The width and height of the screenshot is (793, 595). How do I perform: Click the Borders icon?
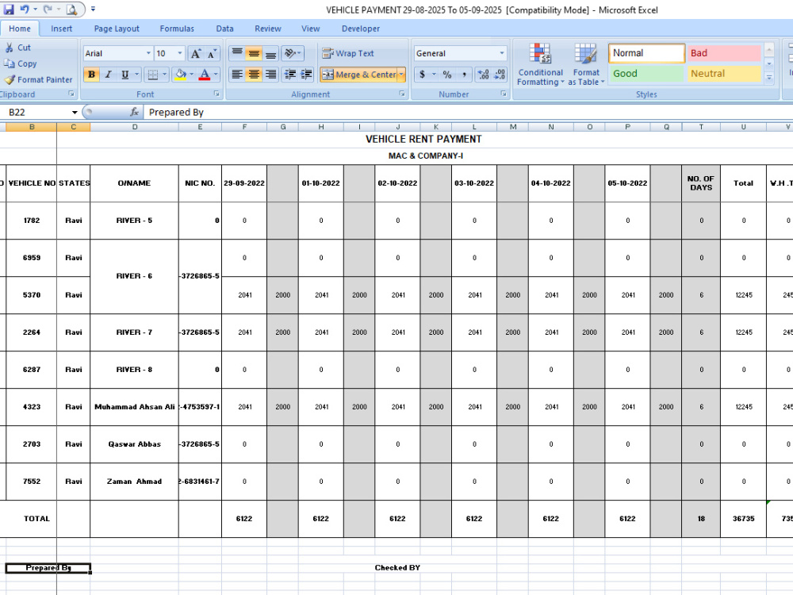(152, 75)
